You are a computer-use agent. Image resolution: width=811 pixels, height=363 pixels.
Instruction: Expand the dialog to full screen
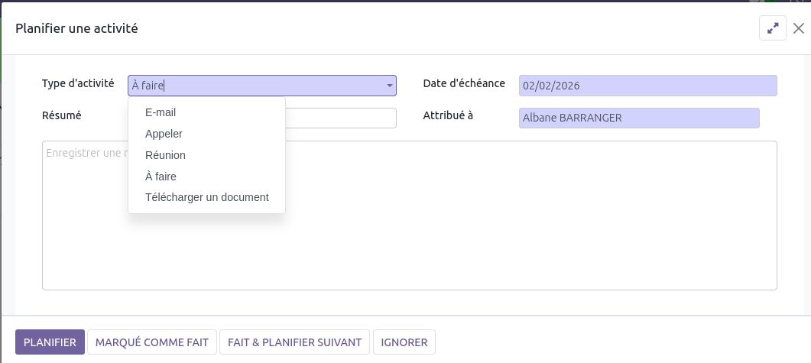(x=773, y=29)
